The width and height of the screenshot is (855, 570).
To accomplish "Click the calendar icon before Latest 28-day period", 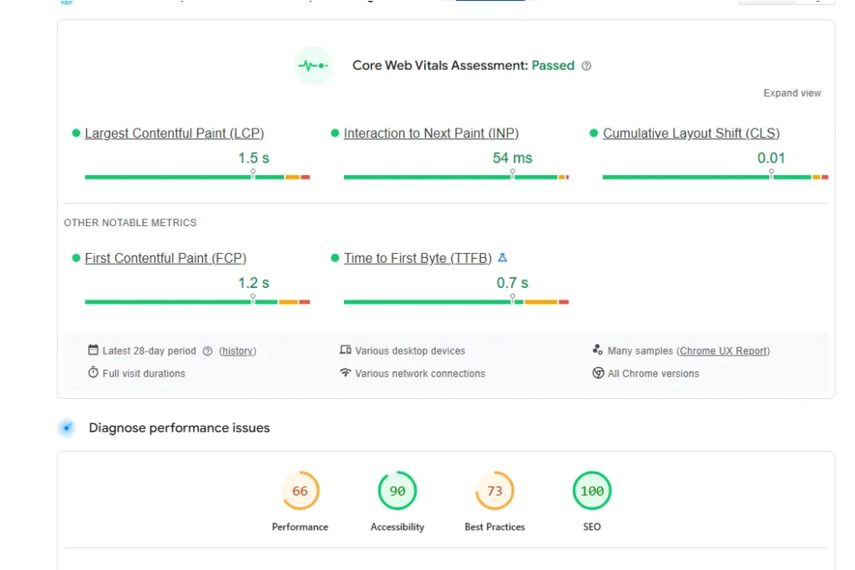I will coord(94,351).
